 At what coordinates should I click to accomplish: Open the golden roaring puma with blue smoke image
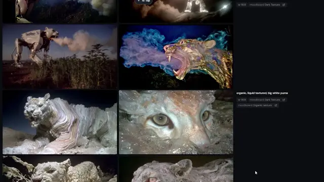click(176, 57)
